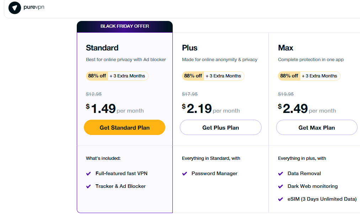Click the checkmark next to Data Removal
The width and height of the screenshot is (360, 217).
(280, 173)
